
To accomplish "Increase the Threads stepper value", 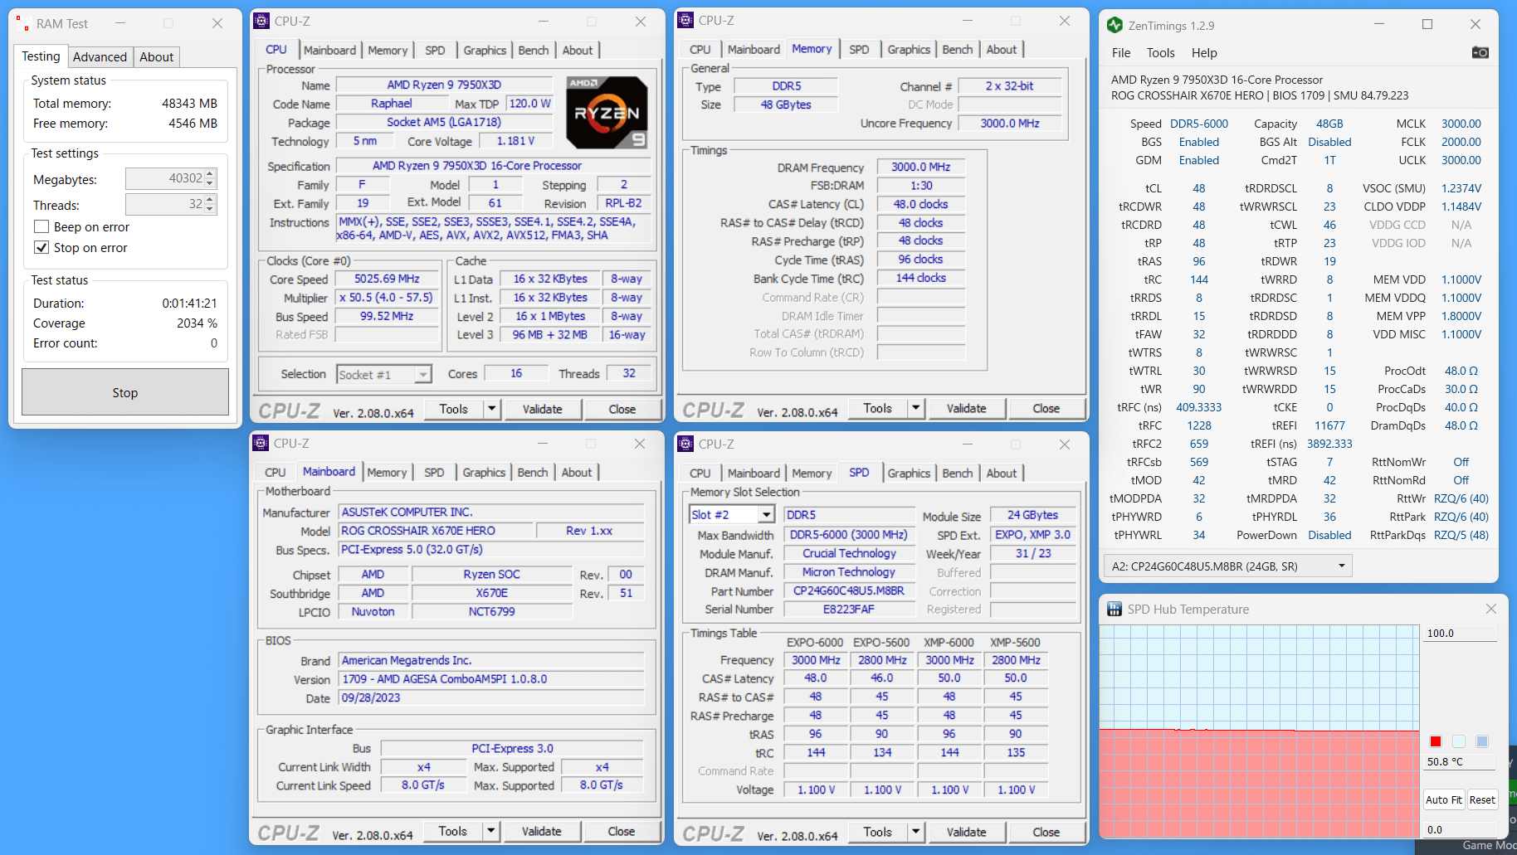I will (211, 199).
